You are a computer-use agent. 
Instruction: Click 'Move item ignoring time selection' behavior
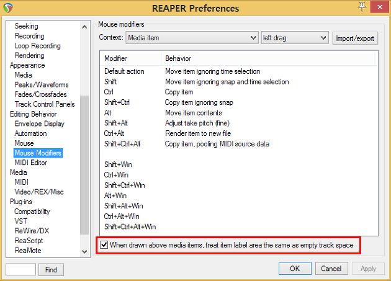click(213, 71)
